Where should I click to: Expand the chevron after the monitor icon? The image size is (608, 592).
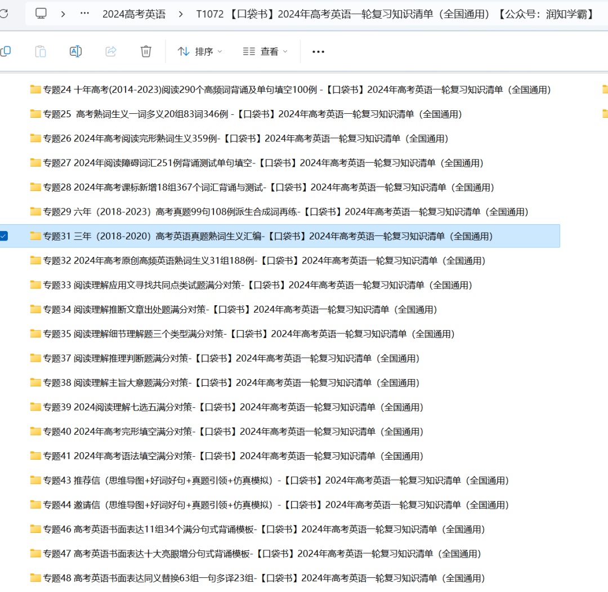63,14
